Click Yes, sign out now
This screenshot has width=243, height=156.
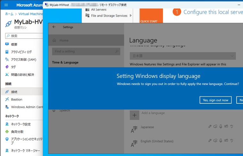(216, 100)
